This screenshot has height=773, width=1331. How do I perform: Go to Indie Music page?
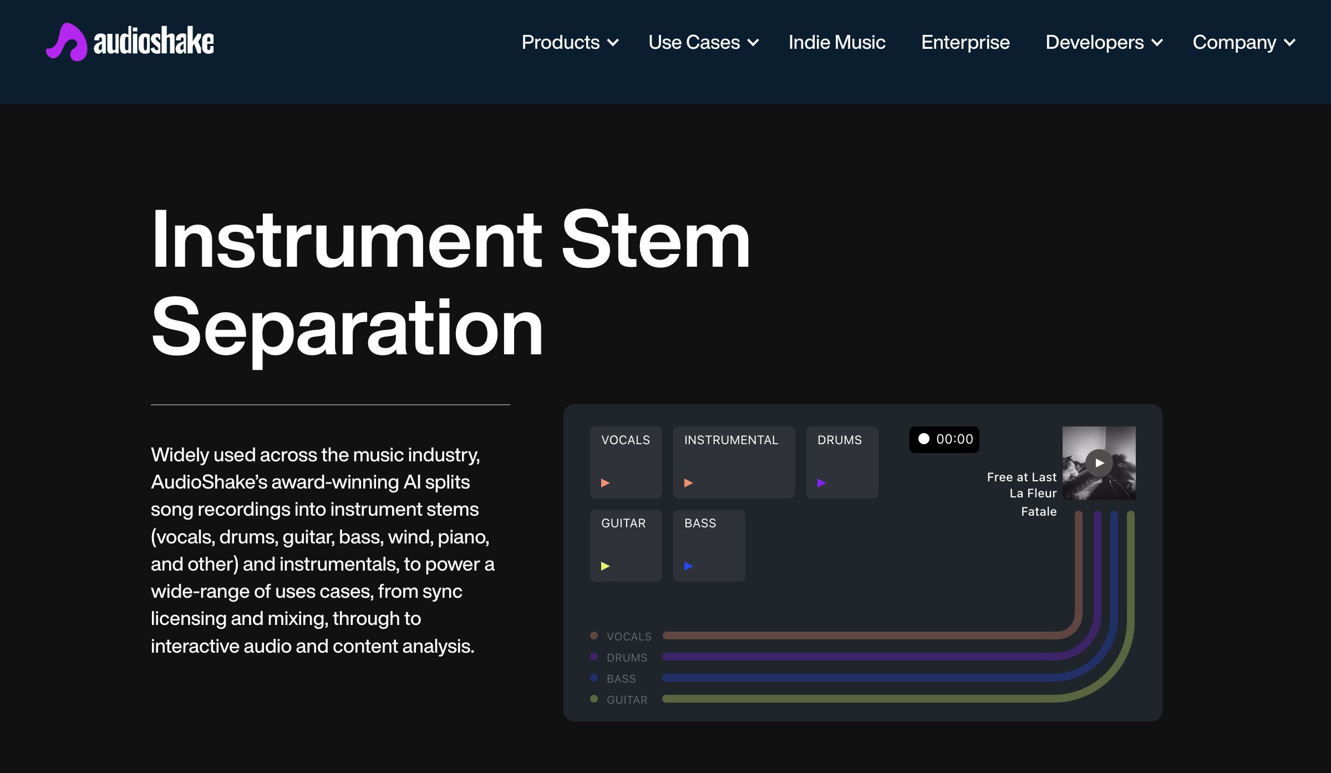click(836, 42)
